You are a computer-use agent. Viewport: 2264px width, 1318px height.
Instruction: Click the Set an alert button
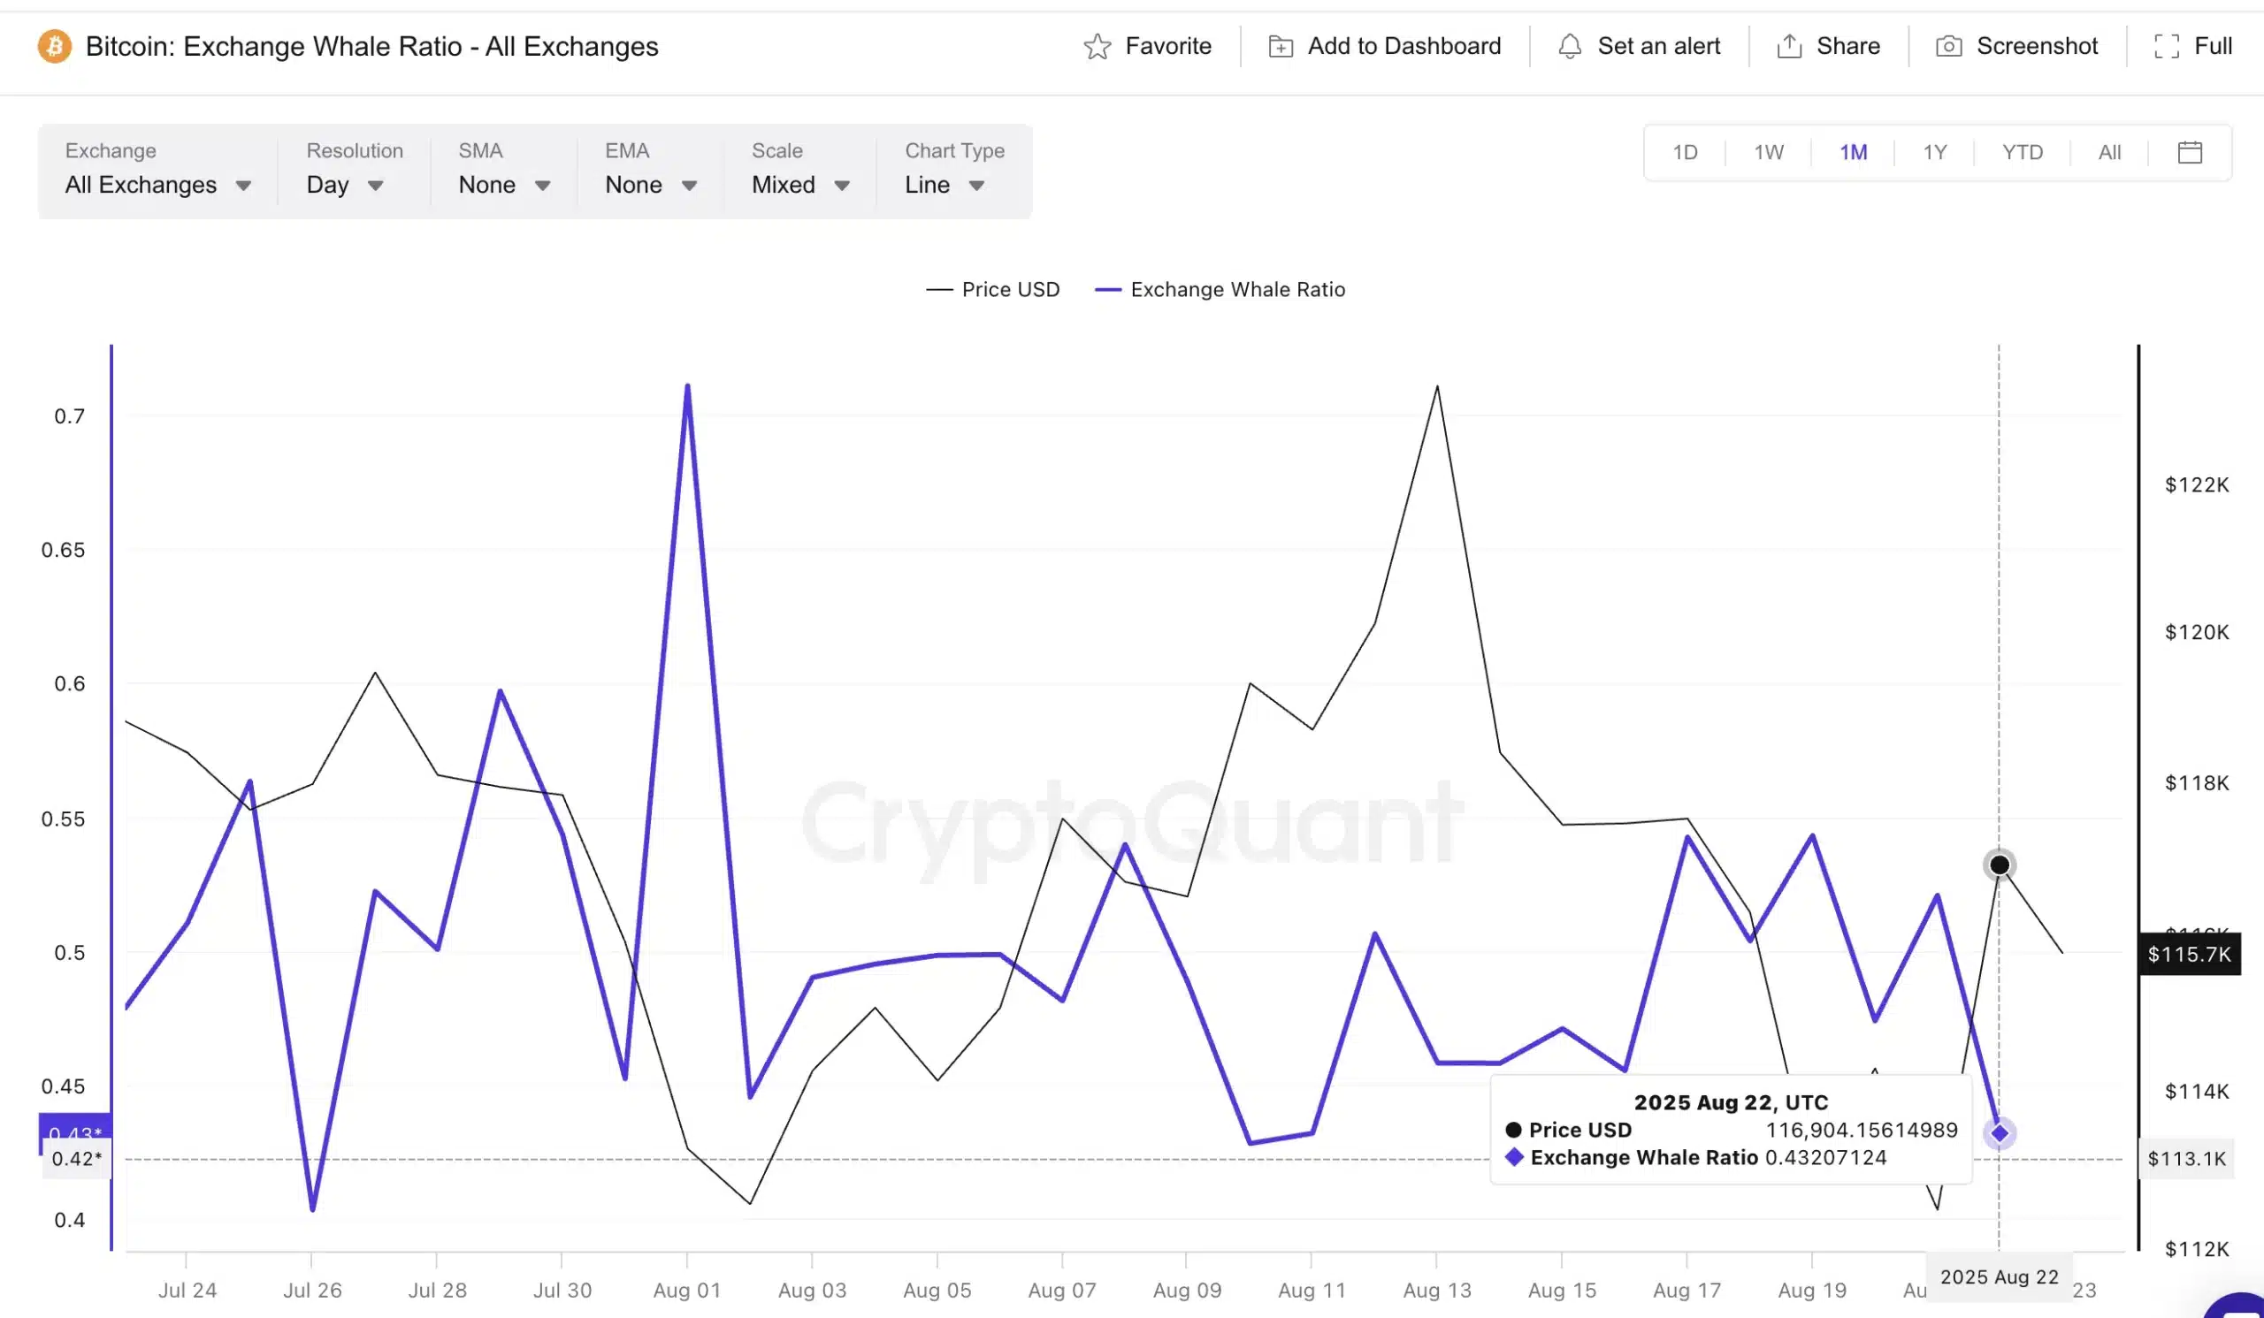point(1658,46)
